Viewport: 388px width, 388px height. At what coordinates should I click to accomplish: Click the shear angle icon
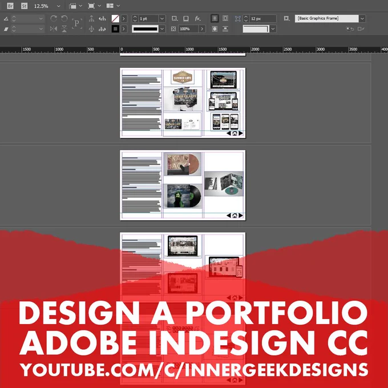tap(6, 29)
